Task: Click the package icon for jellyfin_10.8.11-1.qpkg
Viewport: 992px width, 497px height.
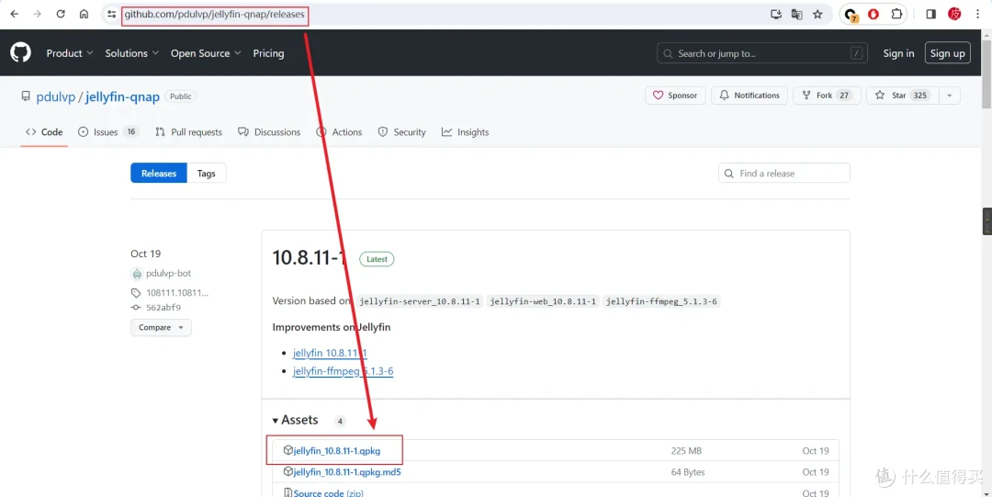Action: pos(287,450)
